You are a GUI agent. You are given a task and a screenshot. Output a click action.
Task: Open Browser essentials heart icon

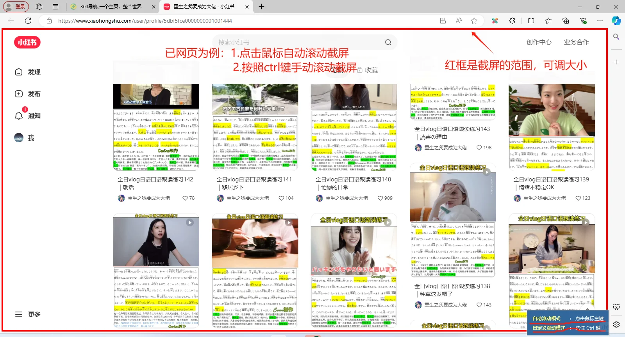(x=583, y=21)
